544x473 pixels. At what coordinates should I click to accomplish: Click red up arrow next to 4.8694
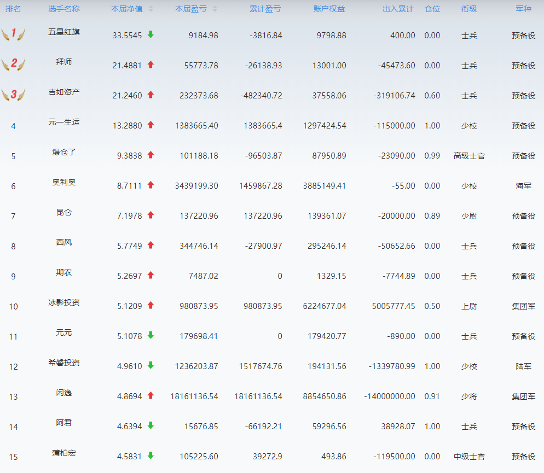point(151,395)
